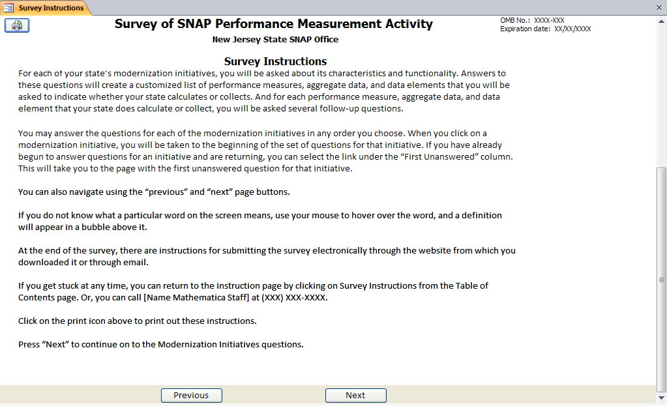Click the scrollbar down arrow
667x406 pixels.
[x=662, y=397]
